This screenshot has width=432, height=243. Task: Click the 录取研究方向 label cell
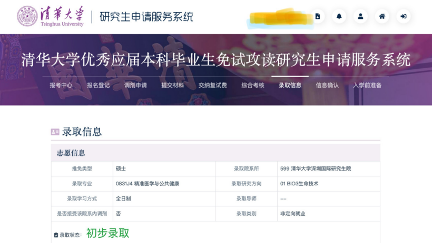pos(247,184)
